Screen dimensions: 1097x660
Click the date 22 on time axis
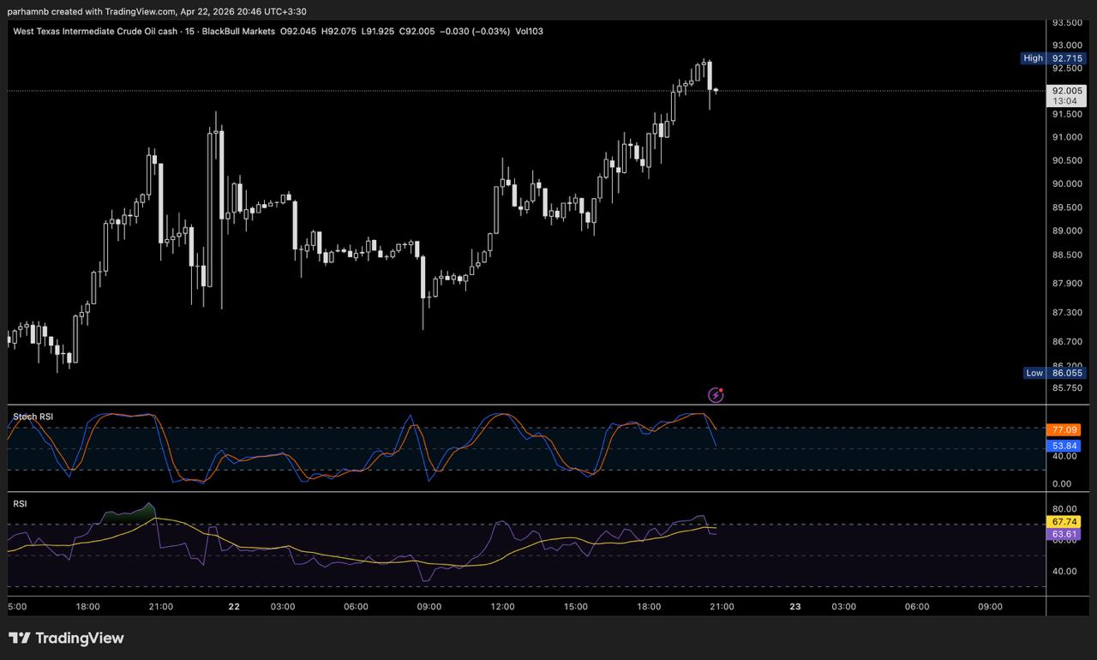point(234,607)
